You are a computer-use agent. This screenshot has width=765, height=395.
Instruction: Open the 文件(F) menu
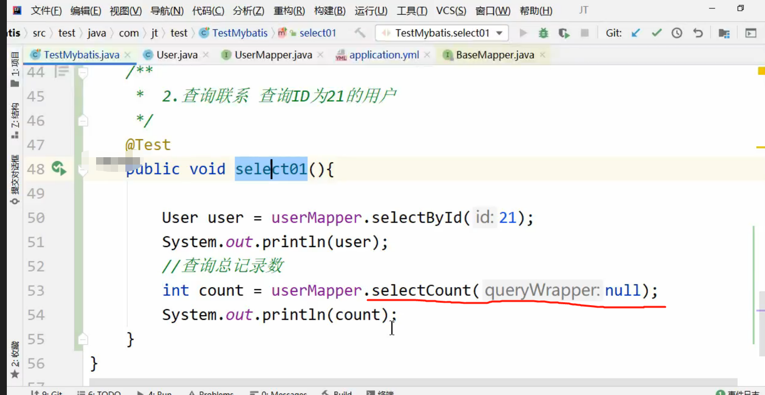click(46, 10)
